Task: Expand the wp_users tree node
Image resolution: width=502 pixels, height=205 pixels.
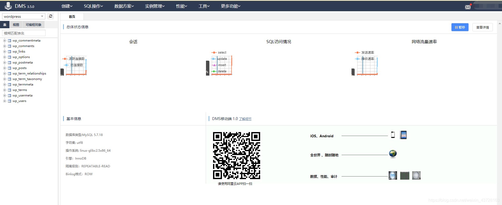Action: point(4,101)
